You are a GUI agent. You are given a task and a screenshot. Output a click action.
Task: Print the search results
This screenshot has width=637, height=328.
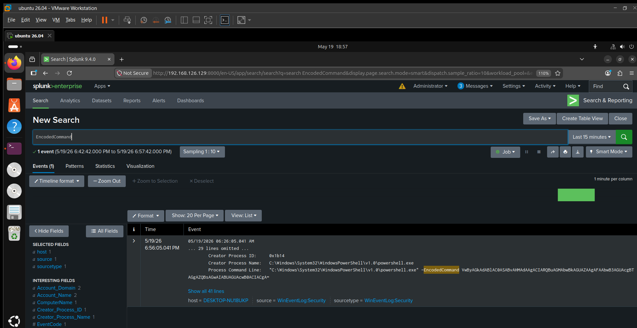click(x=565, y=152)
